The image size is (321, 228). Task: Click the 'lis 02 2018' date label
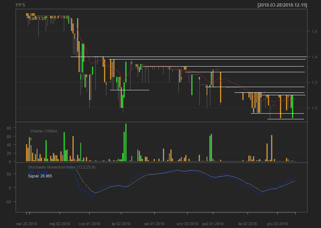point(248,224)
